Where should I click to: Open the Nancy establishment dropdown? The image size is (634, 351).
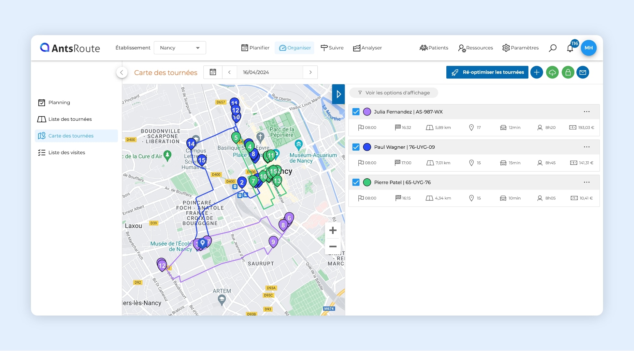tap(180, 48)
